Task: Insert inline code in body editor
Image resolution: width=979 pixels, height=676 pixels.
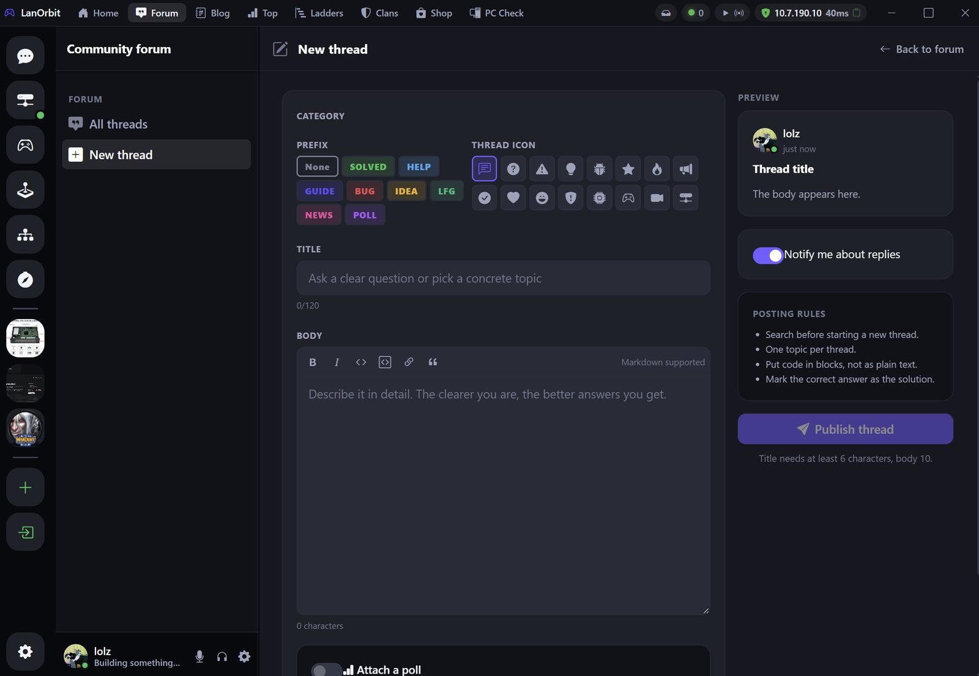Action: [361, 362]
